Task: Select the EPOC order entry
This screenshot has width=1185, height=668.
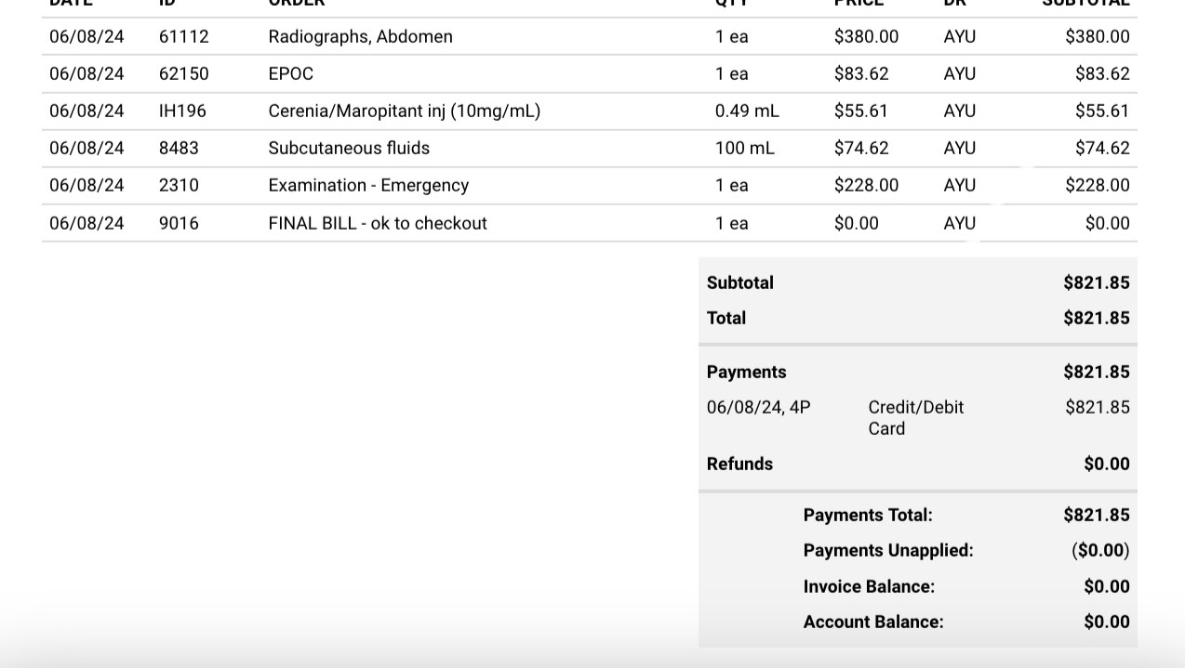Action: pyautogui.click(x=290, y=74)
